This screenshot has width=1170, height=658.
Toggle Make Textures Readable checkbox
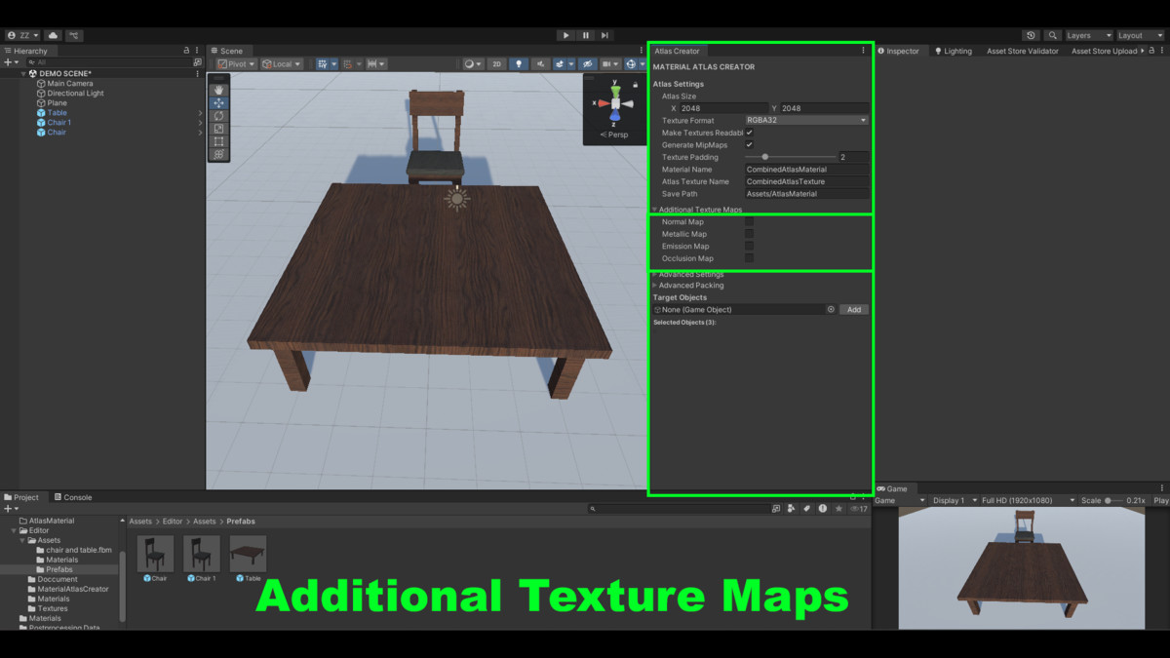(x=749, y=133)
